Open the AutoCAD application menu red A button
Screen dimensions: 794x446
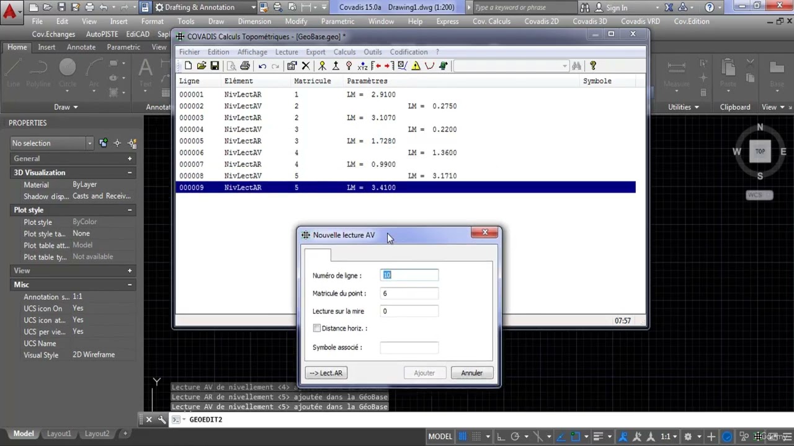(10, 11)
